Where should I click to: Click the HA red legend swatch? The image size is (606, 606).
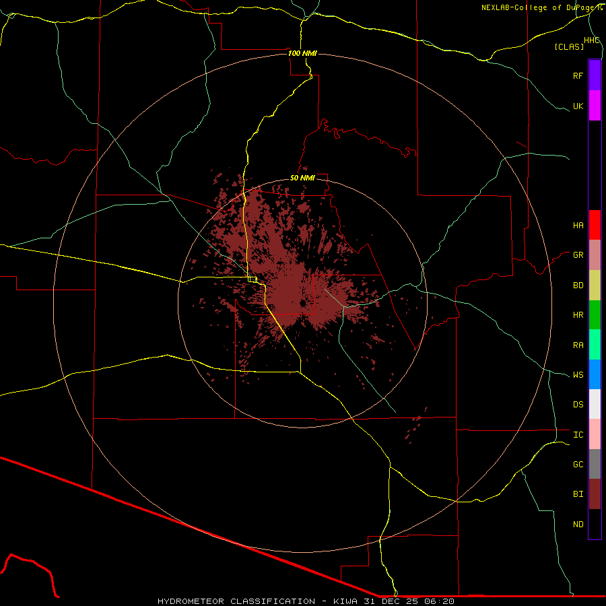595,225
